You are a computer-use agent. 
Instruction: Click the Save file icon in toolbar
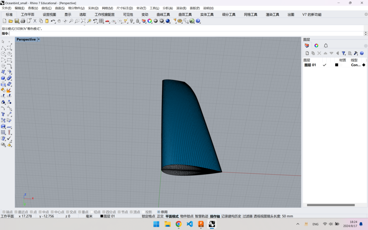pos(17,21)
